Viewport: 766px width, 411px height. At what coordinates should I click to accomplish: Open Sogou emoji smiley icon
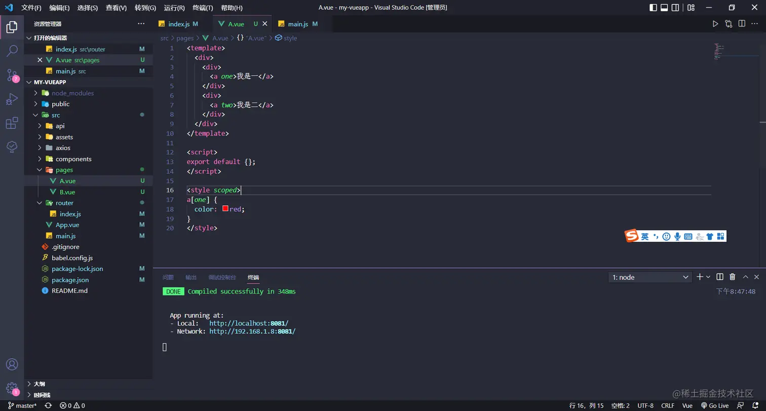click(x=667, y=236)
